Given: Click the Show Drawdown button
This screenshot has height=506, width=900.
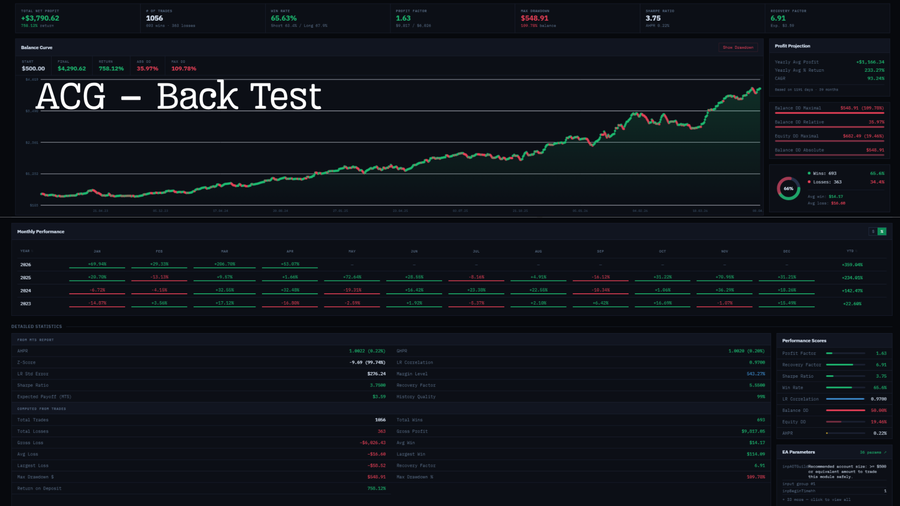Looking at the screenshot, I should (x=738, y=47).
